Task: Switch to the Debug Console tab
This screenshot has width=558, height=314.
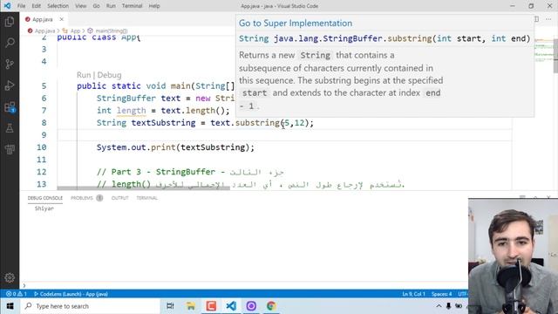Action: click(44, 198)
